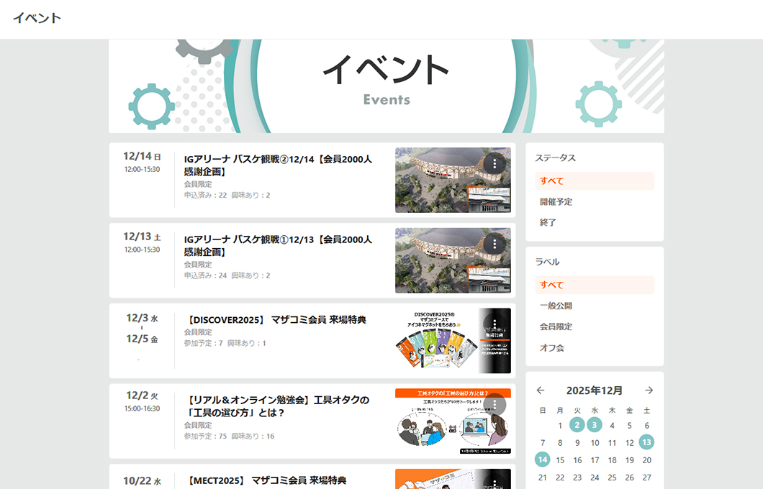This screenshot has width=763, height=489.
Task: Click 興味あり：16 on study session
Action: pyautogui.click(x=253, y=436)
